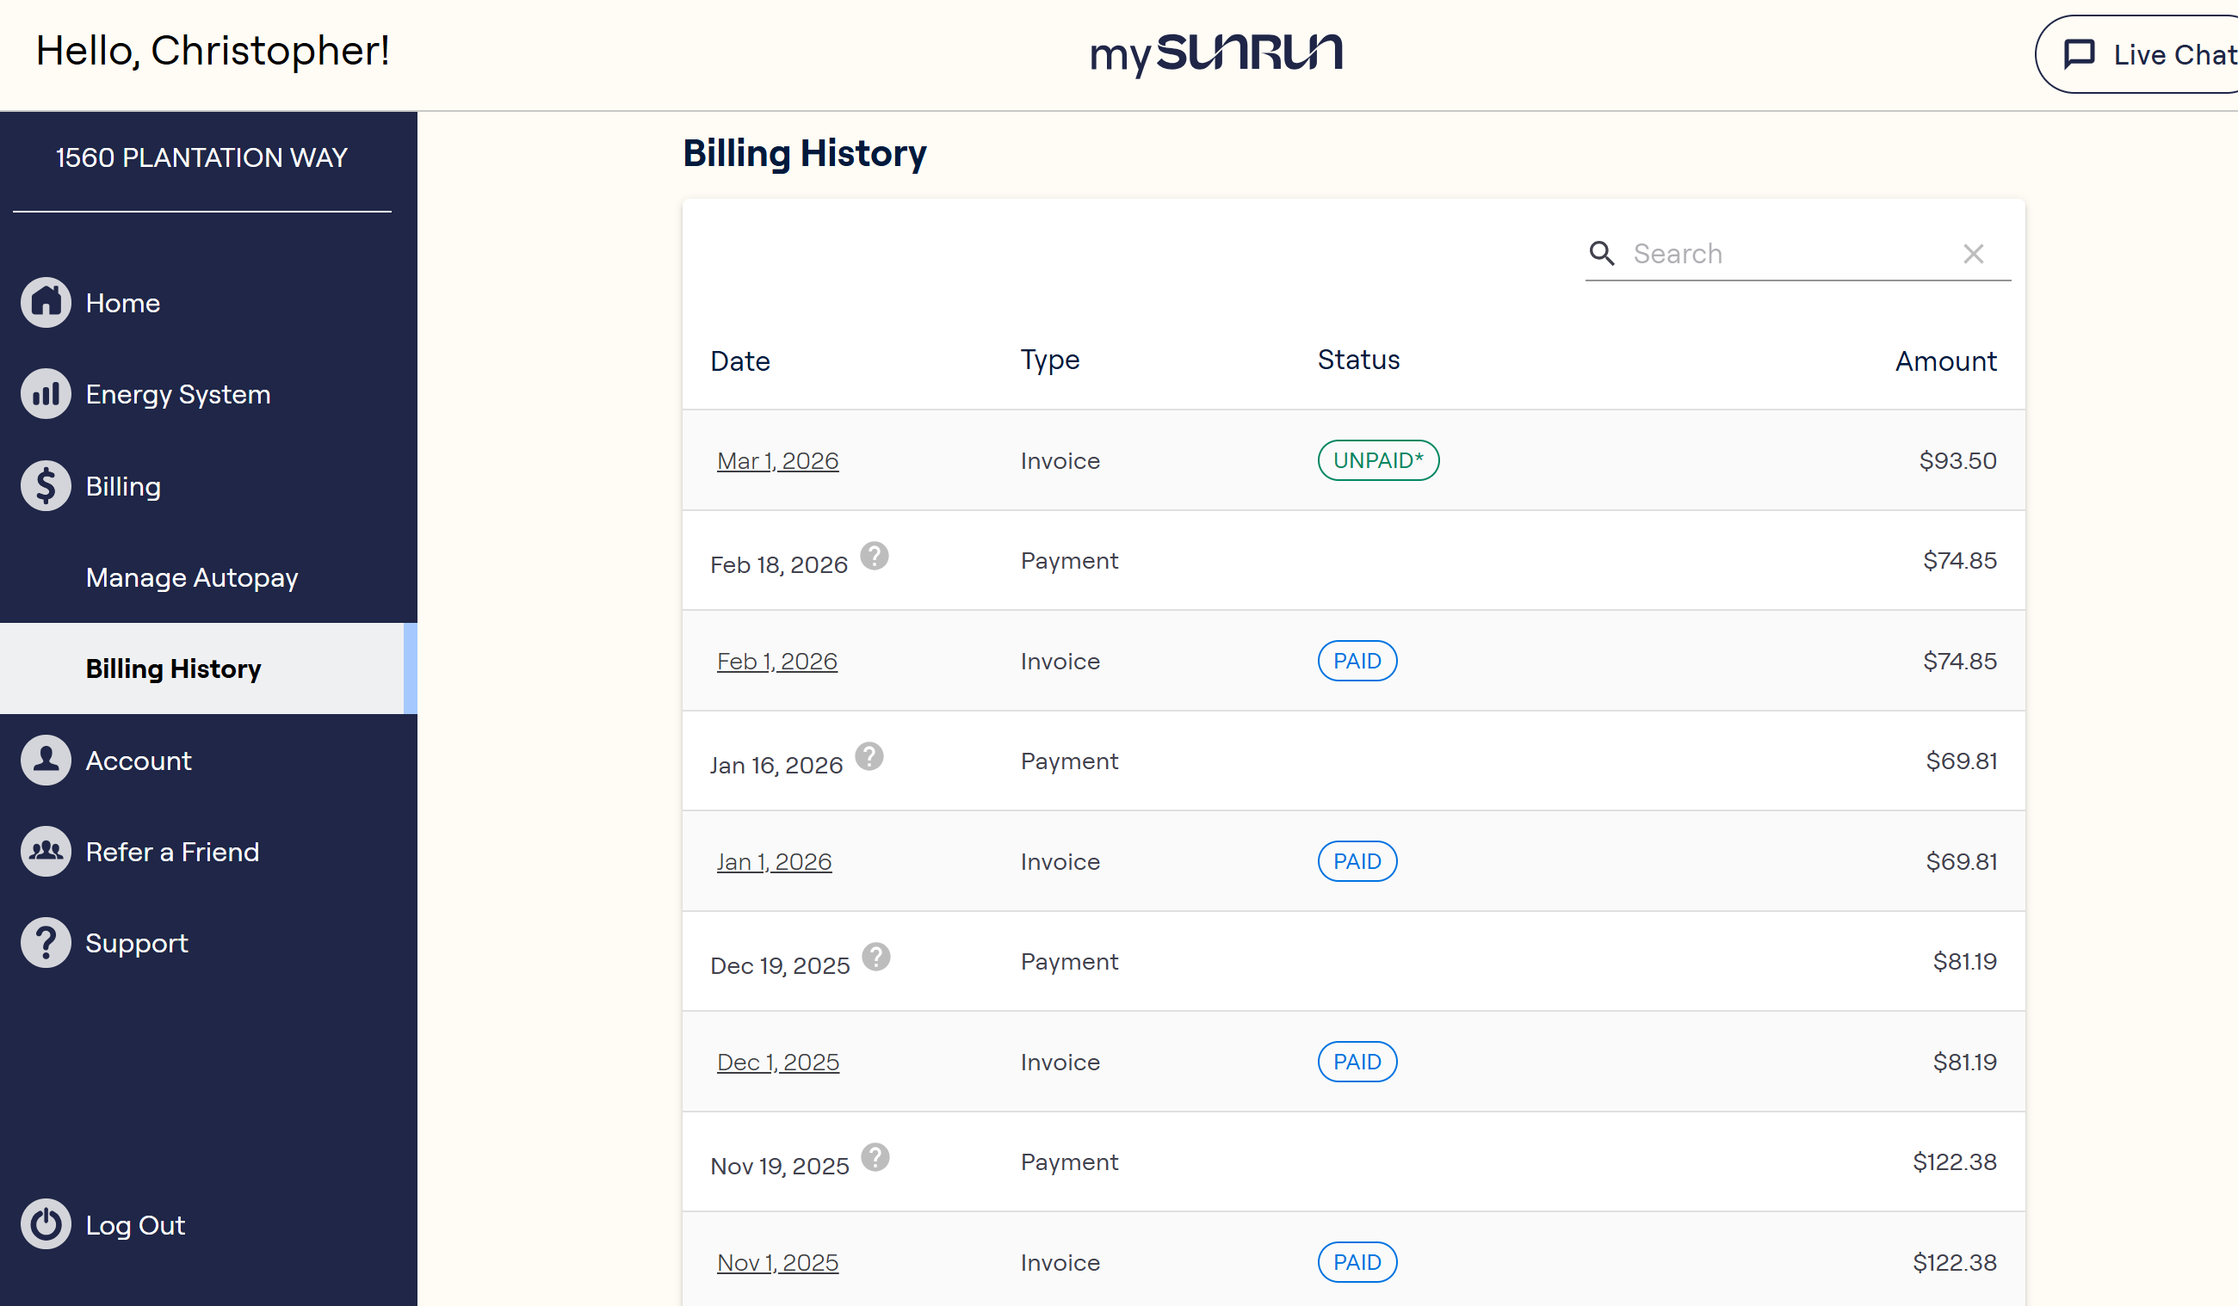Click $122.38 amount in Nov 19 payment row
2238x1306 pixels.
coord(1955,1162)
